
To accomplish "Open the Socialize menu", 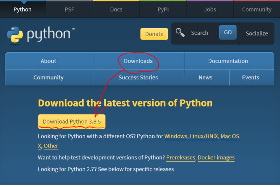I will [x=257, y=33].
